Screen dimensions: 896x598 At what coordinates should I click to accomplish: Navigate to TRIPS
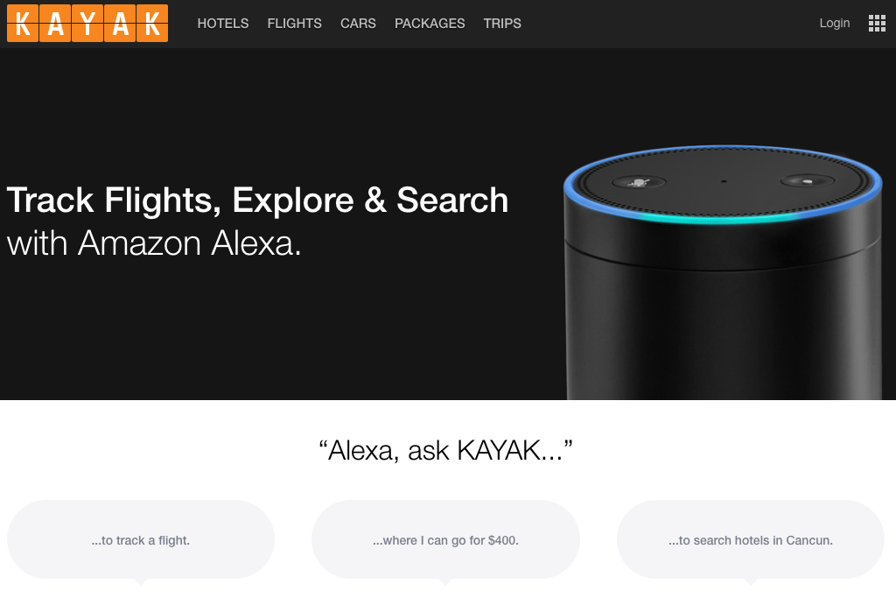(x=502, y=24)
